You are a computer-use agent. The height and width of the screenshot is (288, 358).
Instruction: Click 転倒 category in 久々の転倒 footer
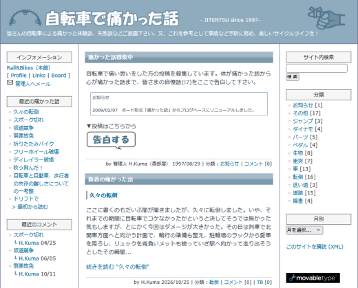pos(214,282)
